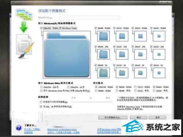
Task: Enable the 256x256 - 256 colors checkbox
Action: (x=41, y=87)
